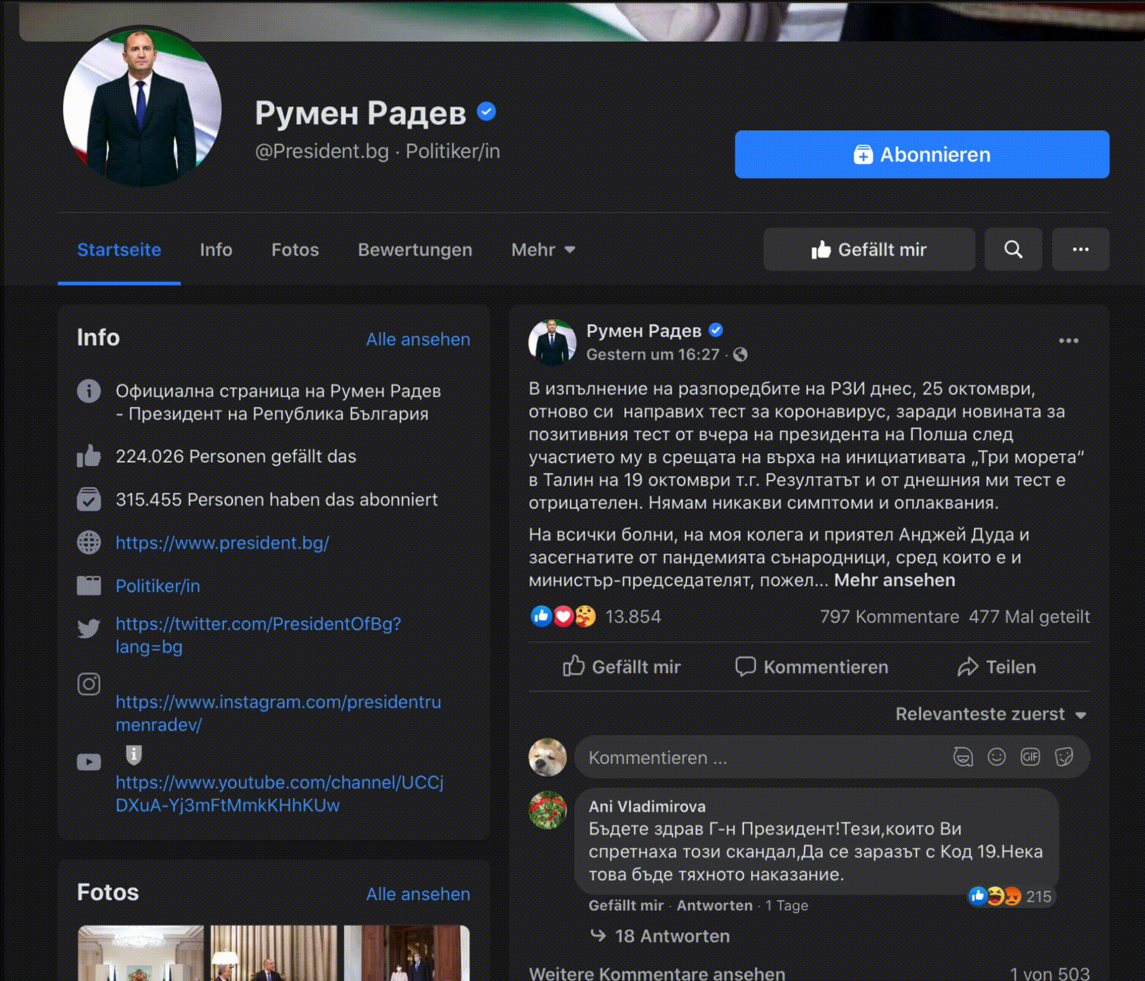The height and width of the screenshot is (981, 1145).
Task: Click Alle ansehen in the Info panel
Action: point(418,339)
